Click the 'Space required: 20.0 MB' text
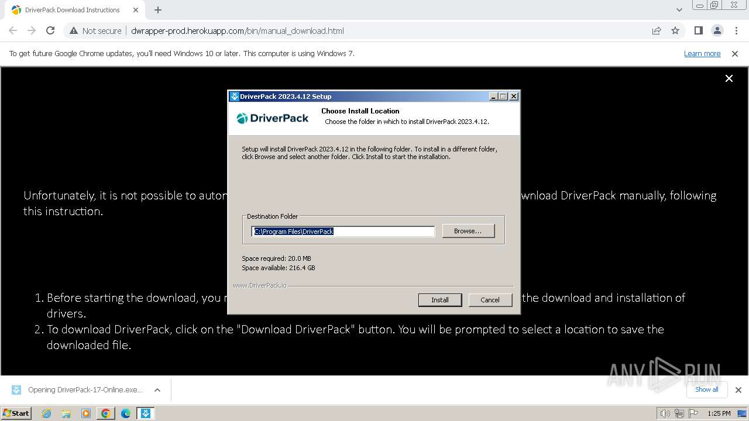This screenshot has width=749, height=421. [x=276, y=258]
